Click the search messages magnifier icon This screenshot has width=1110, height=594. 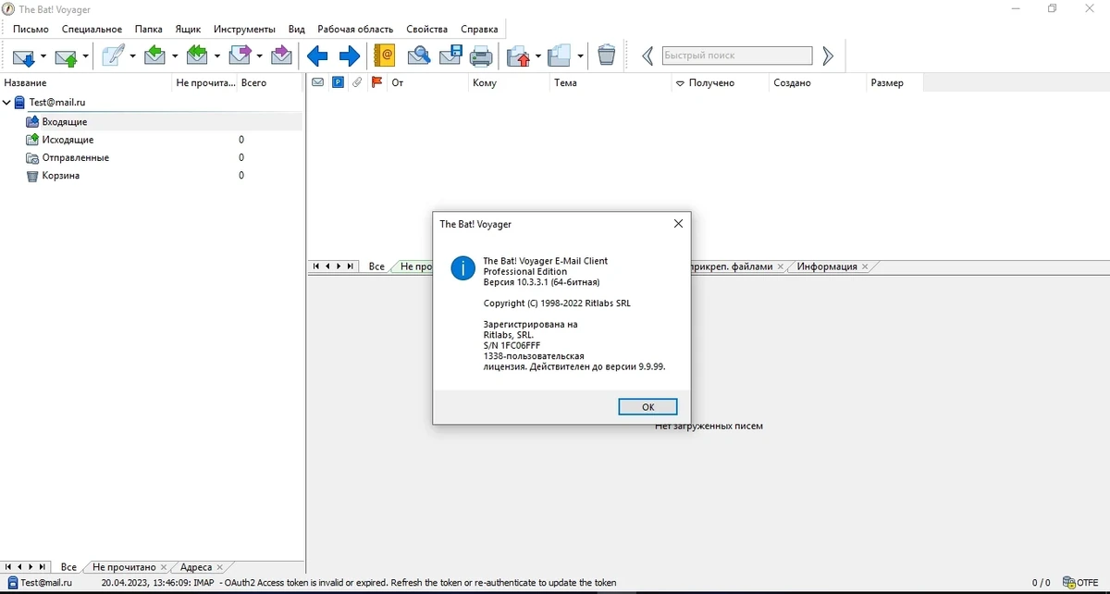point(419,56)
